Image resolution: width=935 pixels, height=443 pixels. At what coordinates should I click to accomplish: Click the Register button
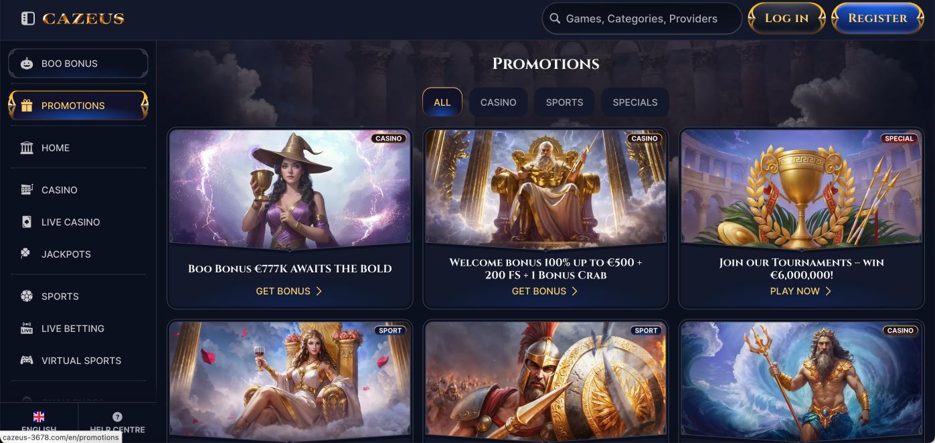click(877, 18)
